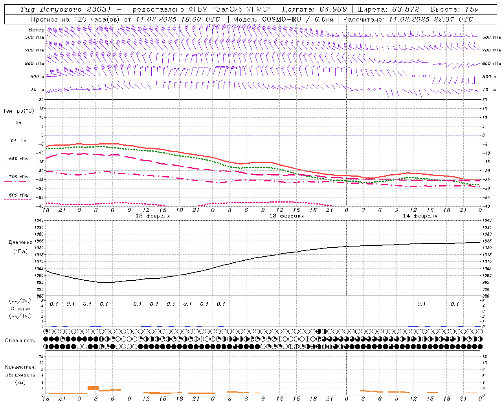
Task: Click the (мм/1ч.) precipitation unit label
Action: [x=20, y=316]
